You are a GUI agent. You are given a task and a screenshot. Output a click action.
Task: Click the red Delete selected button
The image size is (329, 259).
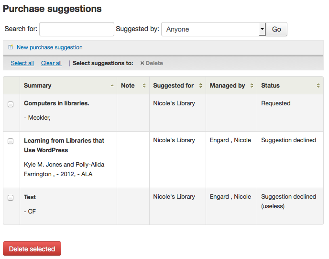click(32, 249)
